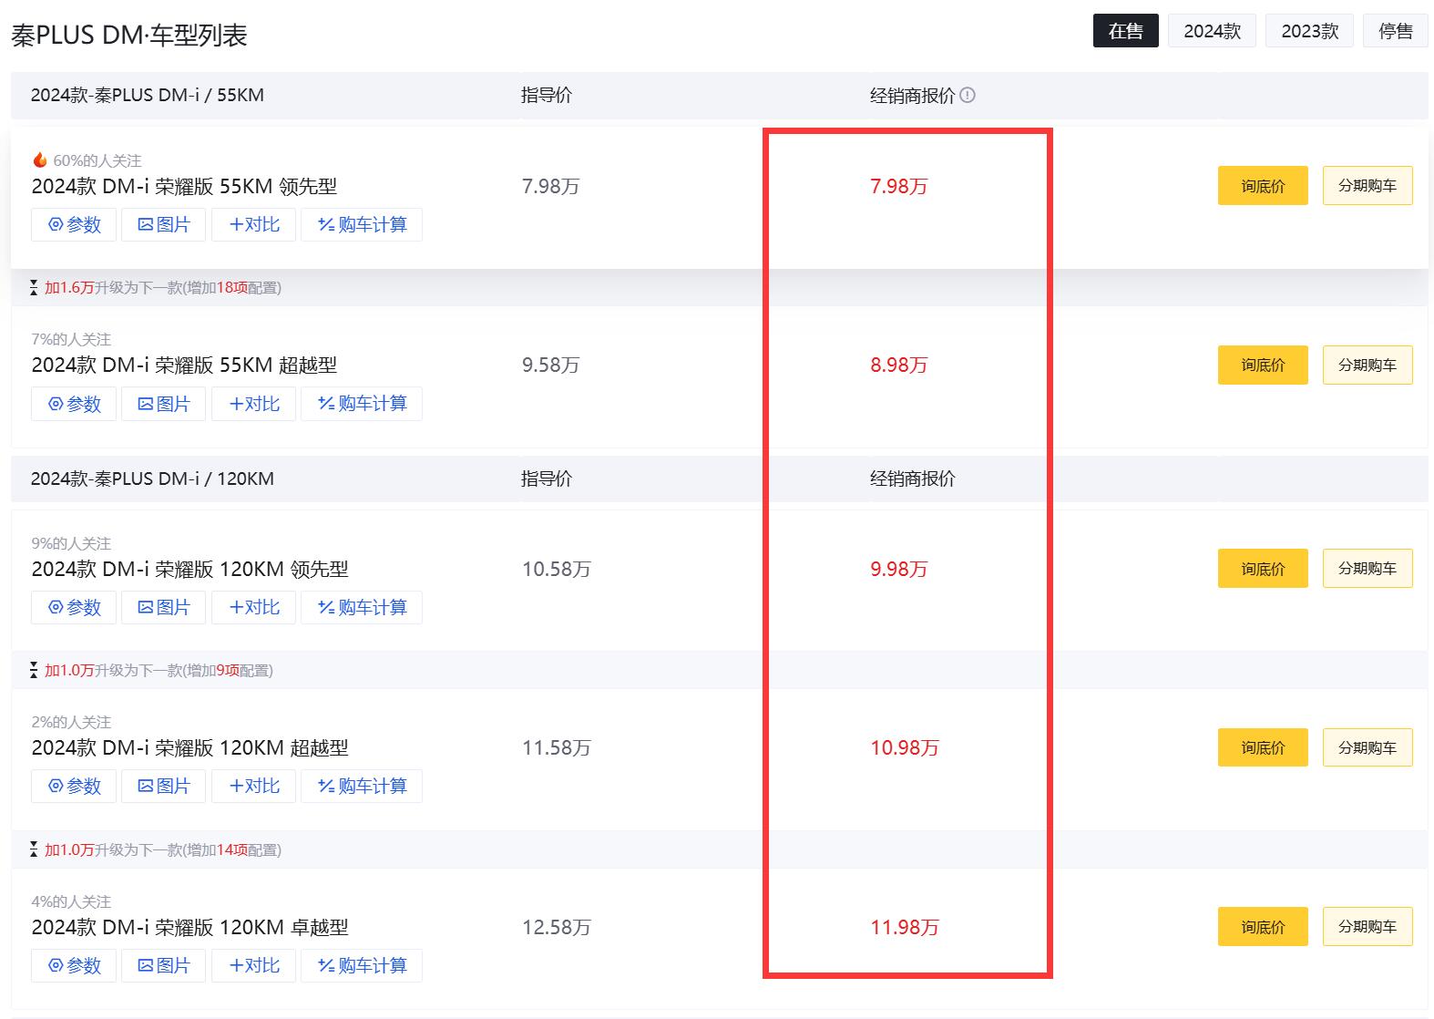Click upgrade hint mentioning 增加9项配置
The height and width of the screenshot is (1019, 1434).
[x=151, y=671]
